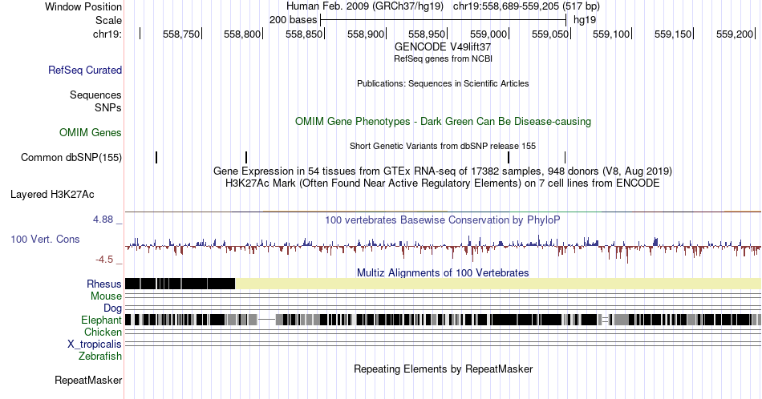The height and width of the screenshot is (399, 762).
Task: Click the 4.88 PhyloP maximum value
Action: coord(103,220)
